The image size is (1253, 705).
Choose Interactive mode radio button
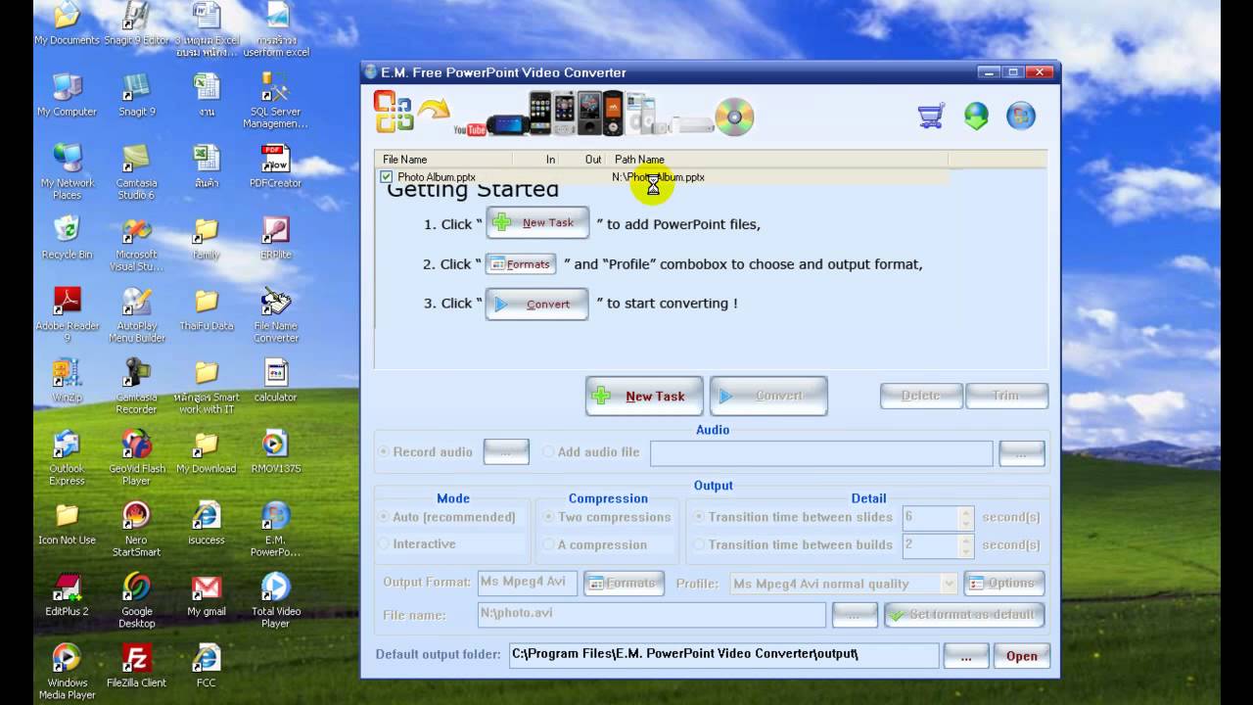pos(384,544)
